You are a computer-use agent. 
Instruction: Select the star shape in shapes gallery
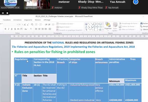(100, 30)
